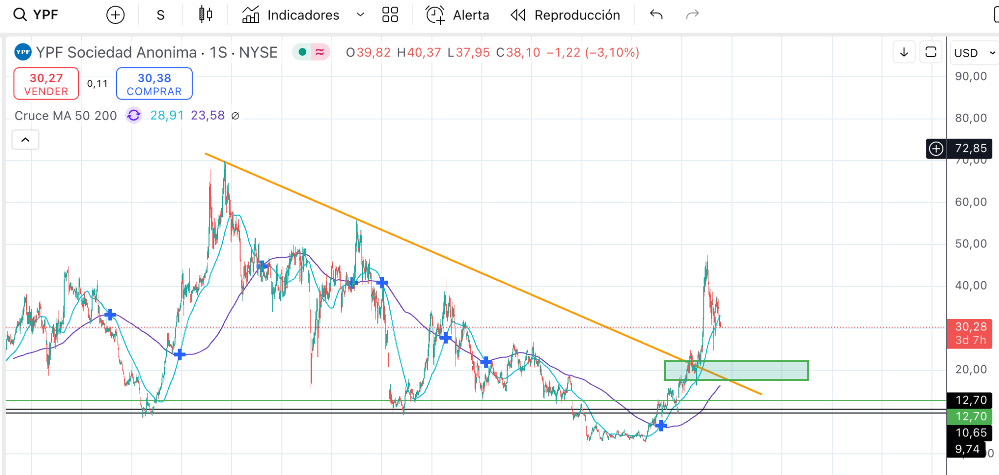999x475 pixels.
Task: Redo the chart action
Action: tap(692, 15)
